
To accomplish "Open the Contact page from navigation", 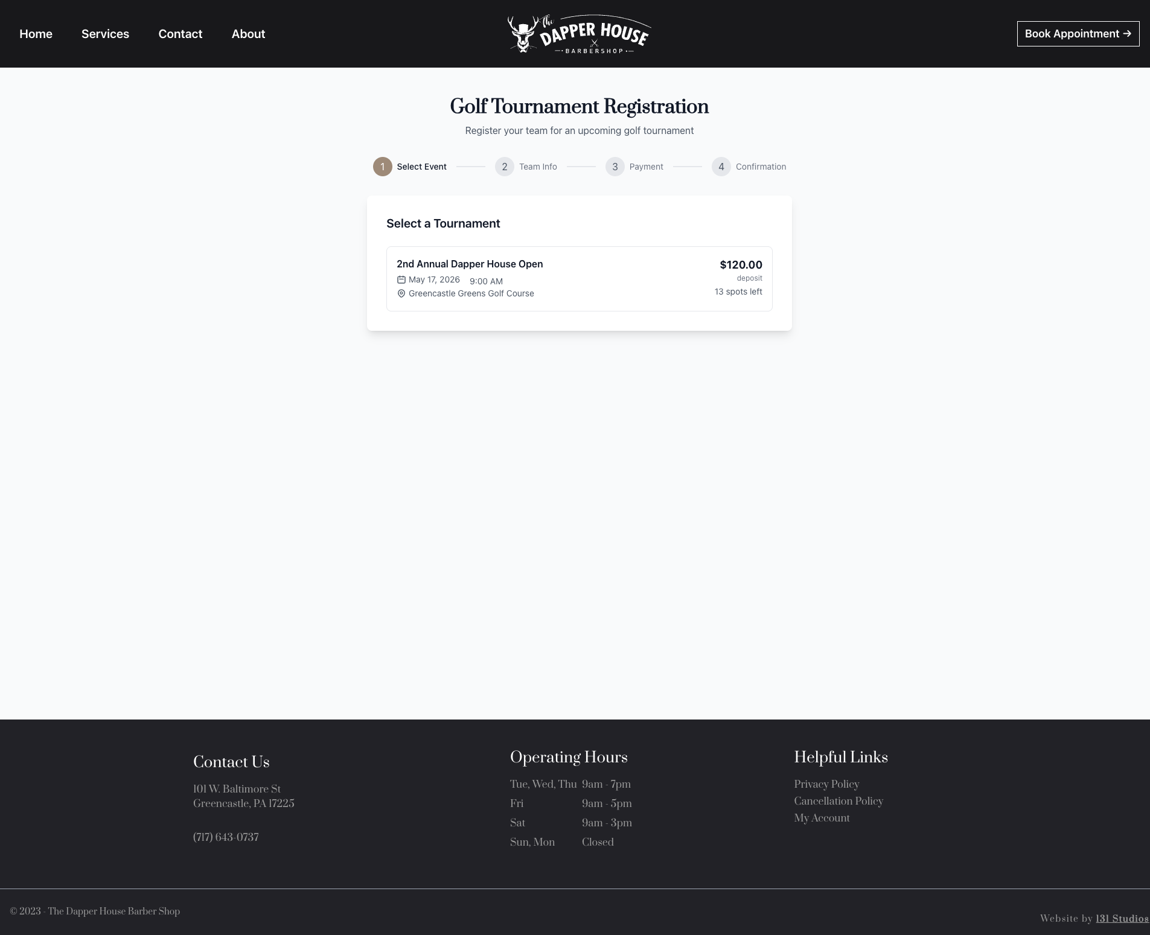I will [x=180, y=34].
